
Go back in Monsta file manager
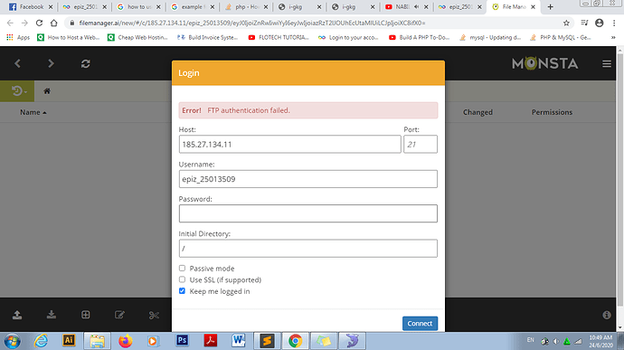(x=17, y=63)
